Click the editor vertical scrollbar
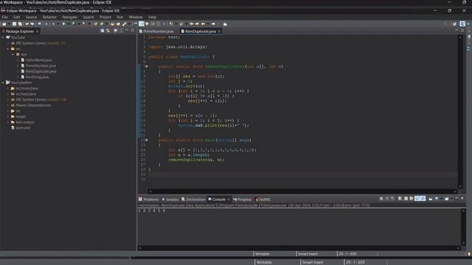Image resolution: width=472 pixels, height=265 pixels. coord(460,112)
